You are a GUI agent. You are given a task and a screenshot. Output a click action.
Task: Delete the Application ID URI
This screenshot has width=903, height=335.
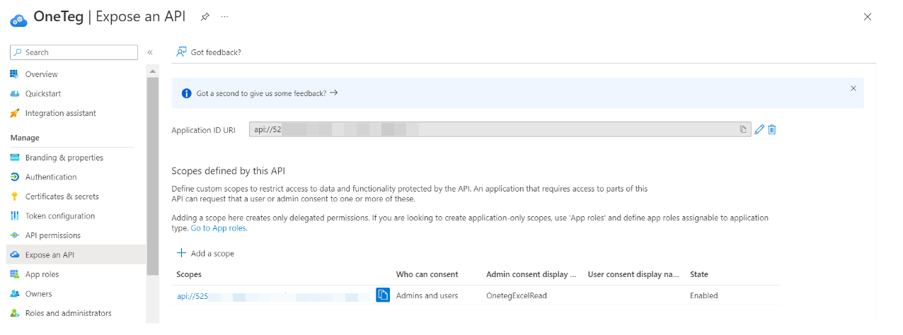(772, 129)
